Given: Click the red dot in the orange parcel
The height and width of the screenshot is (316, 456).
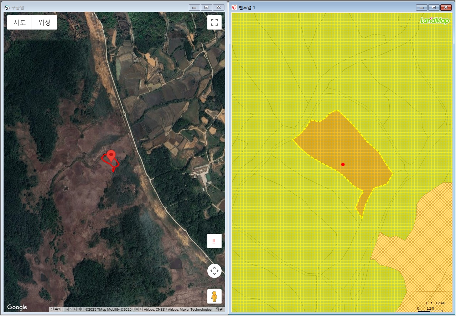Looking at the screenshot, I should [343, 164].
